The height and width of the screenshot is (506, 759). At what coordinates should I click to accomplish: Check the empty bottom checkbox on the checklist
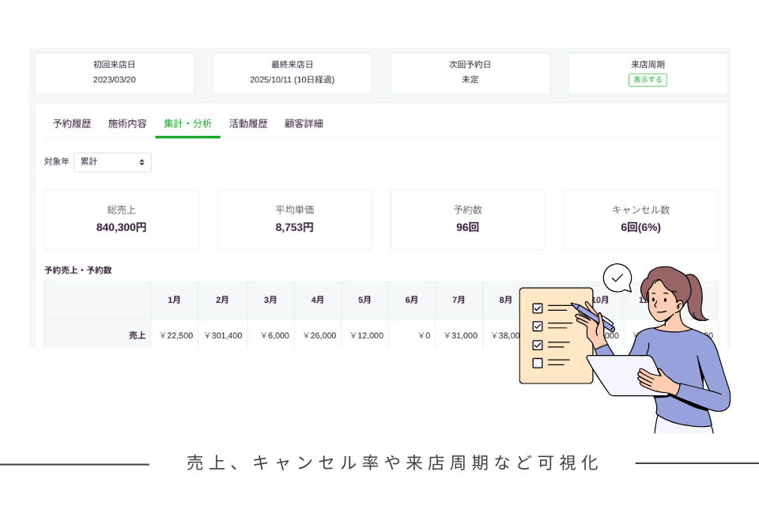(538, 363)
